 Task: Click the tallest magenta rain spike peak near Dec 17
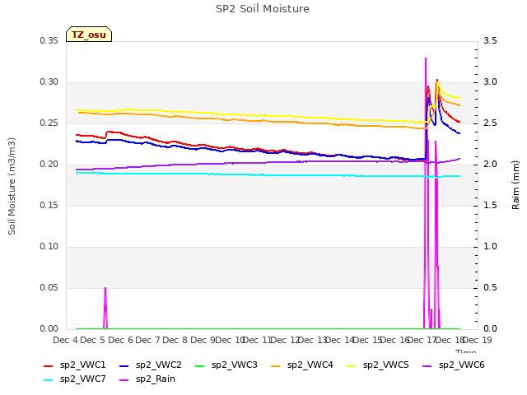click(426, 59)
